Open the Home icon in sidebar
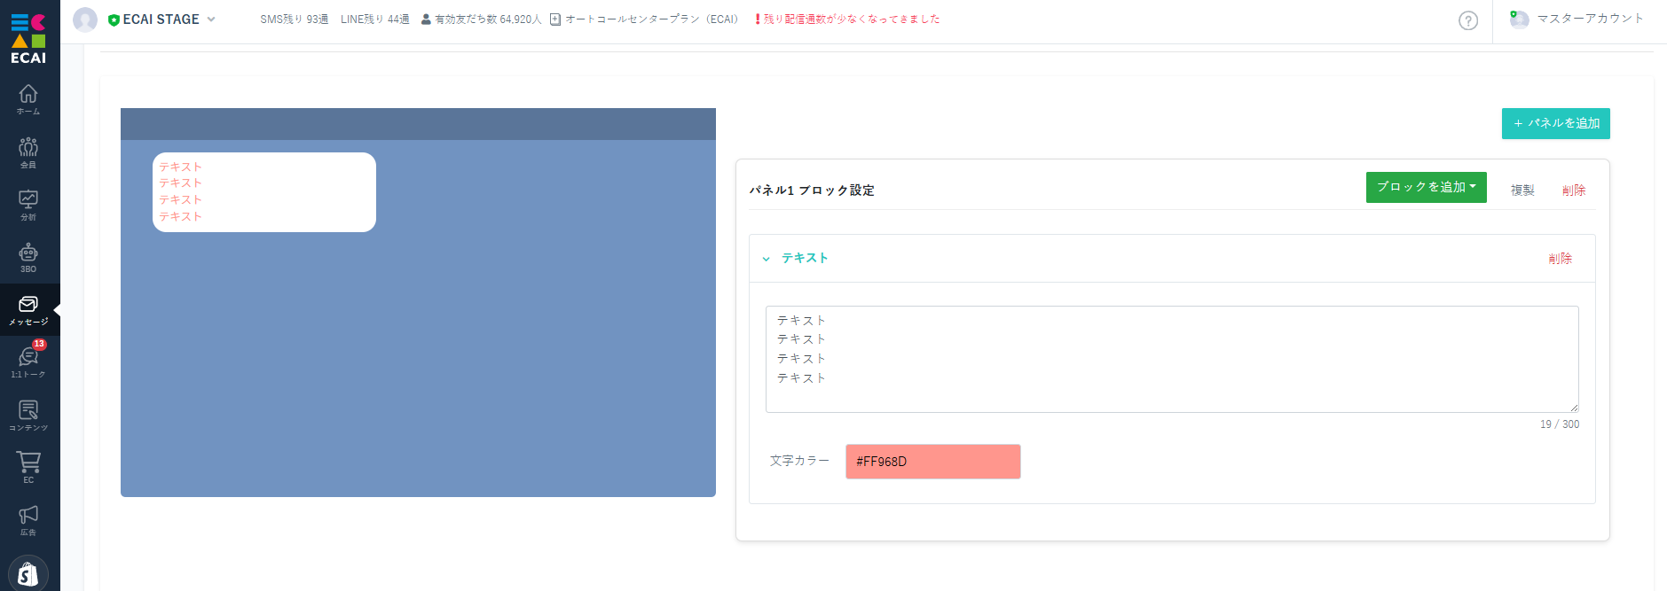The width and height of the screenshot is (1667, 591). (x=28, y=98)
